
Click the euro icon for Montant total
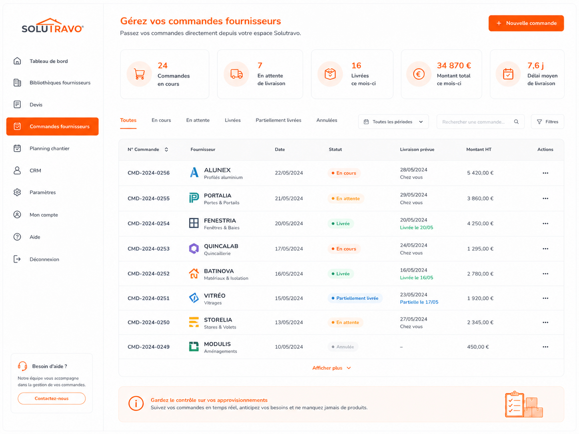coord(419,74)
